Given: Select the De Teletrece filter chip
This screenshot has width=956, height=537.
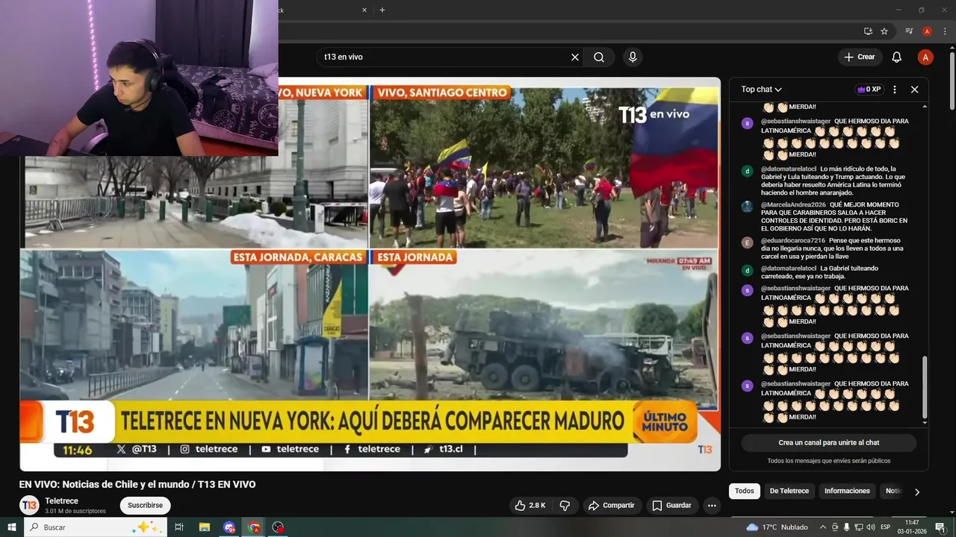Looking at the screenshot, I should click(x=789, y=491).
